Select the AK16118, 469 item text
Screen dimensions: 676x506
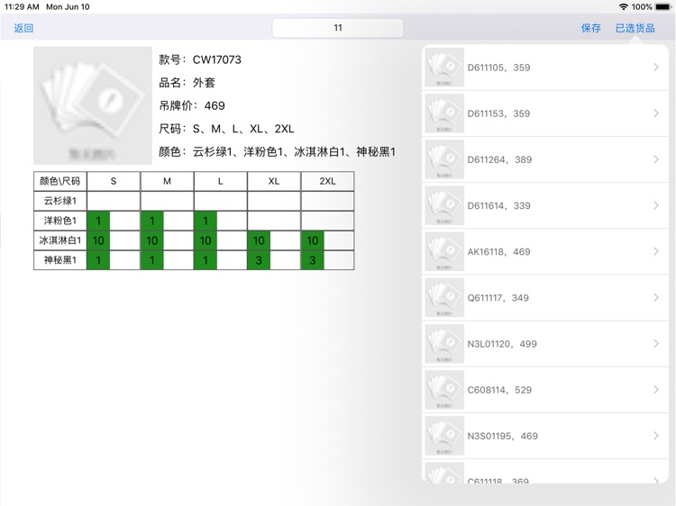tap(498, 252)
